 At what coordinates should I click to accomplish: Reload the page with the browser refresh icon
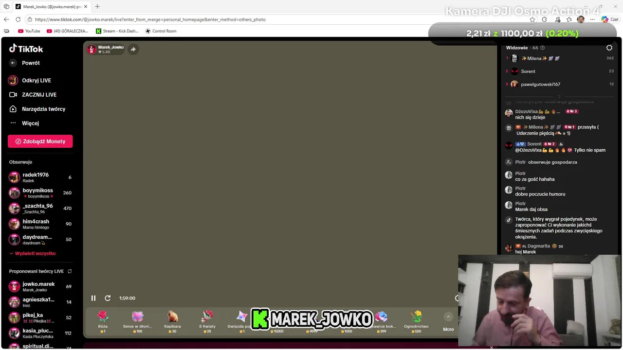tap(18, 19)
